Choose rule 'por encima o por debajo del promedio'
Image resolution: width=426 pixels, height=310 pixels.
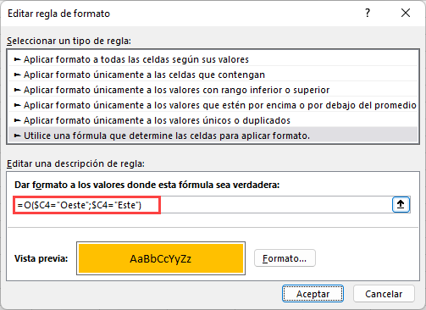pos(213,105)
